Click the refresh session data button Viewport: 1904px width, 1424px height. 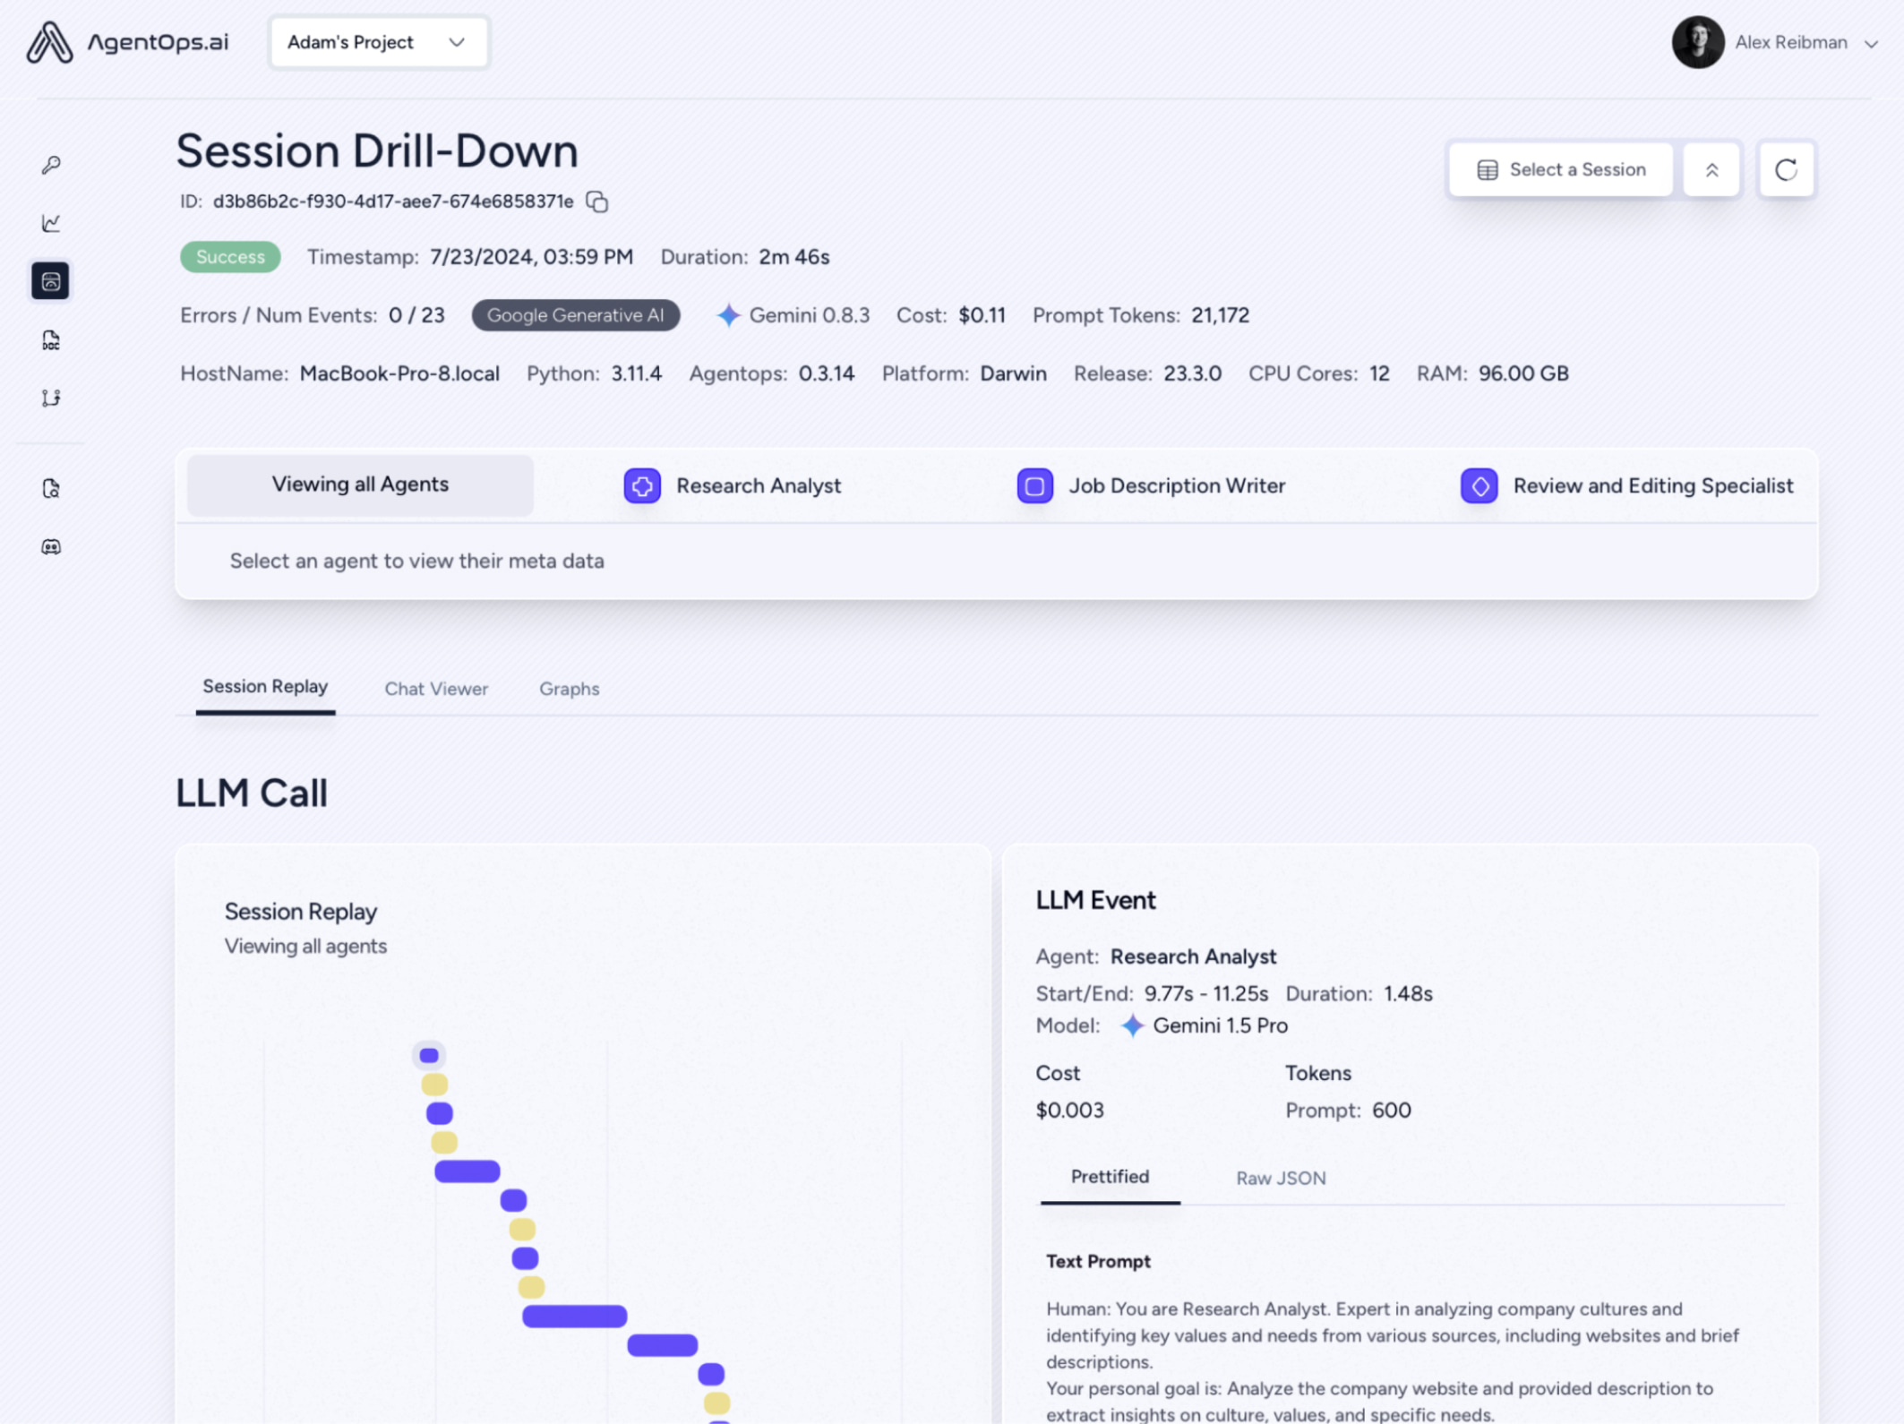(1784, 169)
